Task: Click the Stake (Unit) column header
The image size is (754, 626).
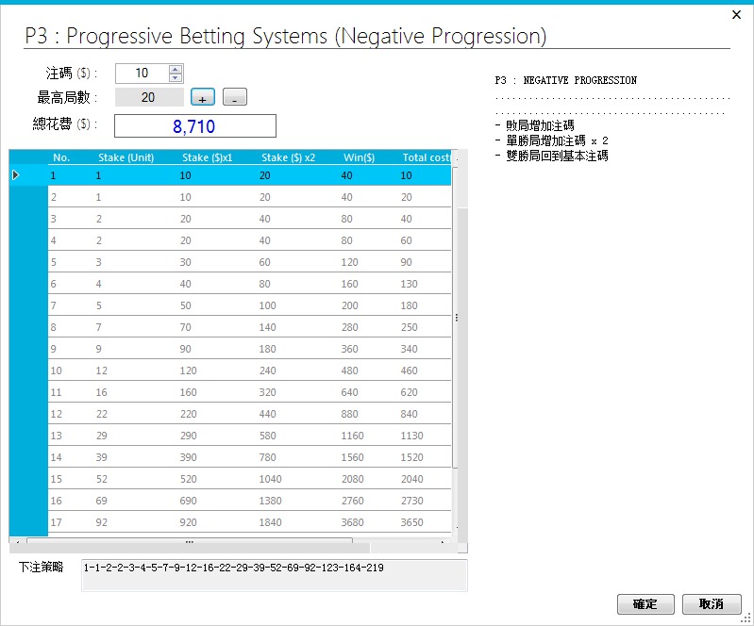Action: click(126, 157)
